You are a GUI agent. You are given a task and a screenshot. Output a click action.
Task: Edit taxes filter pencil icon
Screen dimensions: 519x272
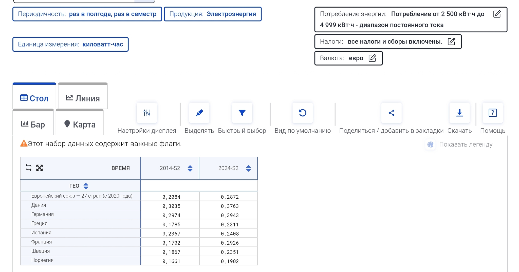pos(451,41)
